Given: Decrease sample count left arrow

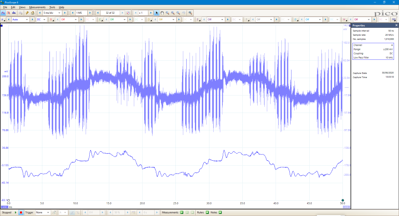Looking at the screenshot, I should (x=73, y=13).
